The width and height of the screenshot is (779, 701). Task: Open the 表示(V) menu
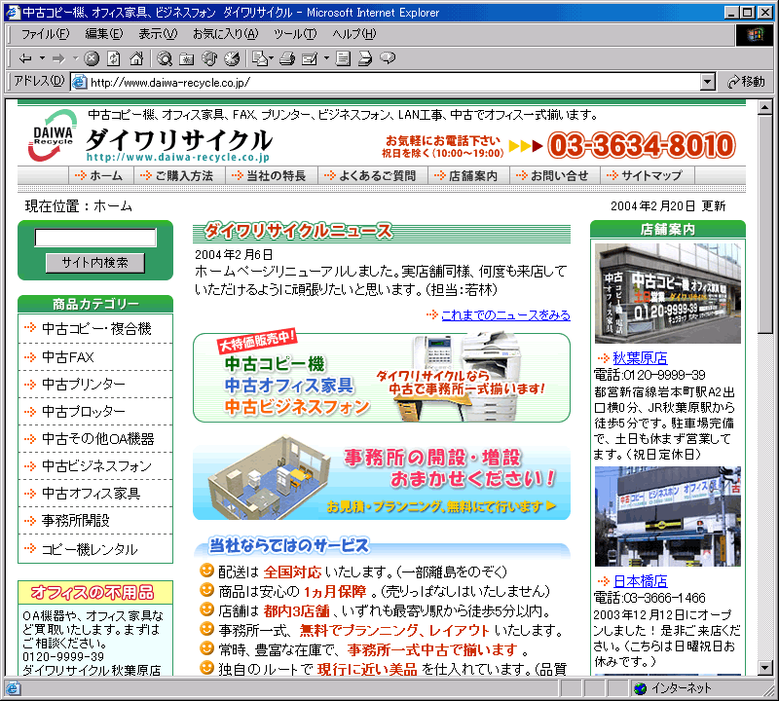tap(158, 34)
